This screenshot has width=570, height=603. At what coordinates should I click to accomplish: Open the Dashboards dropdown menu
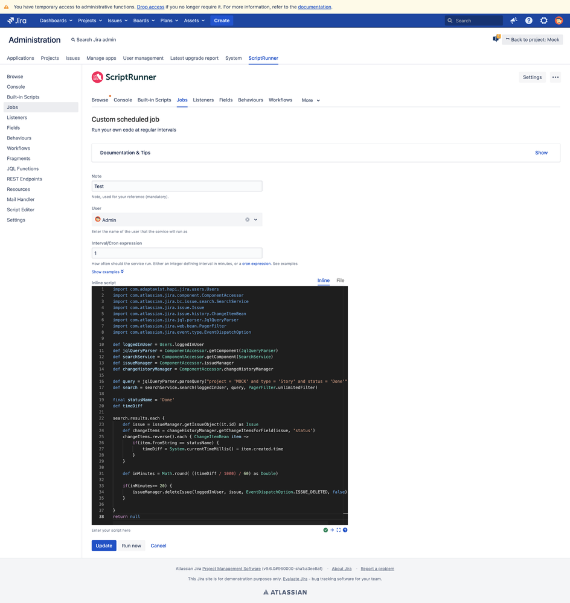(56, 21)
